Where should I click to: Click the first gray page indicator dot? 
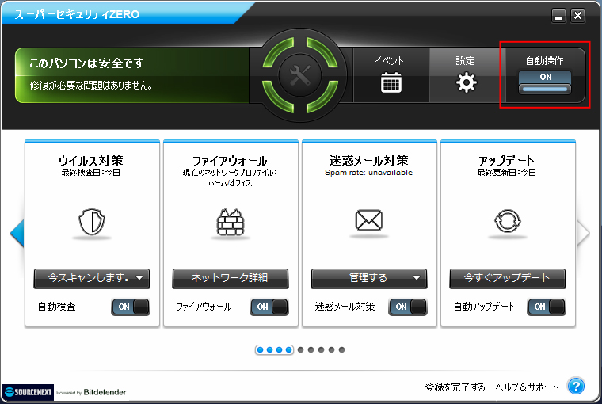pyautogui.click(x=301, y=349)
